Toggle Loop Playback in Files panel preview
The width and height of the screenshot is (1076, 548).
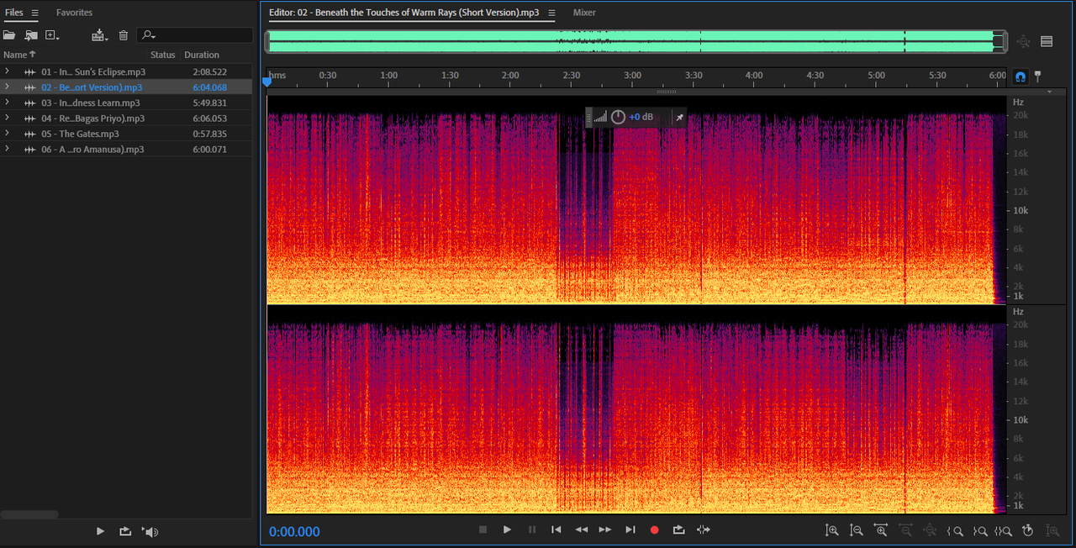tap(125, 531)
